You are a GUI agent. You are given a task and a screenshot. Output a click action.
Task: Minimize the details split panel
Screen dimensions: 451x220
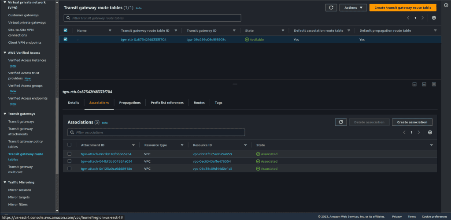tap(414, 84)
